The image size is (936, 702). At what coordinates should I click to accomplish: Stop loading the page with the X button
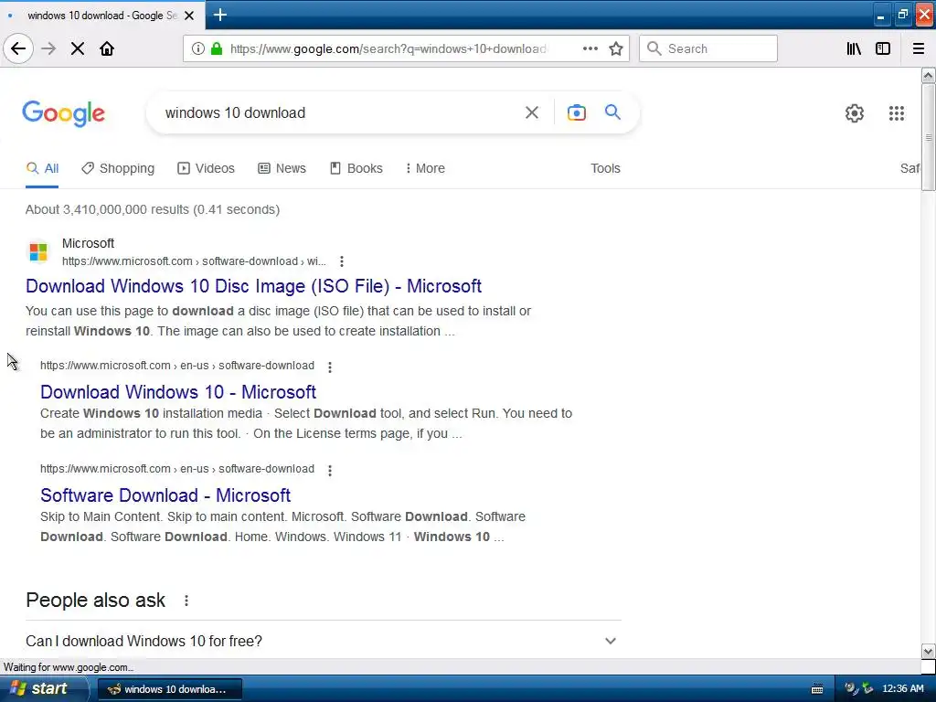(x=77, y=48)
